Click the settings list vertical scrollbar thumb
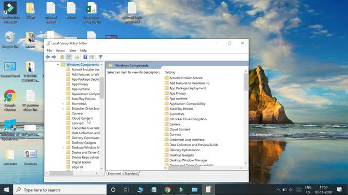Viewport: 348px width, 195px height. (x=246, y=82)
